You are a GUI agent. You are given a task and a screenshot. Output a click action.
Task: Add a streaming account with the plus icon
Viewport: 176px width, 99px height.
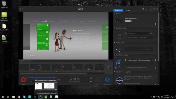pyautogui.click(x=152, y=33)
